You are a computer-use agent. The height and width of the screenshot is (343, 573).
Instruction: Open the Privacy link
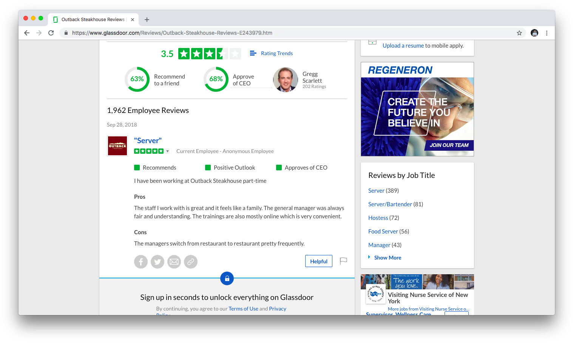click(x=278, y=309)
